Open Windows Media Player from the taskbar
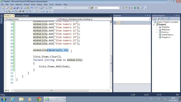The height and width of the screenshot is (102, 181). (x=30, y=99)
